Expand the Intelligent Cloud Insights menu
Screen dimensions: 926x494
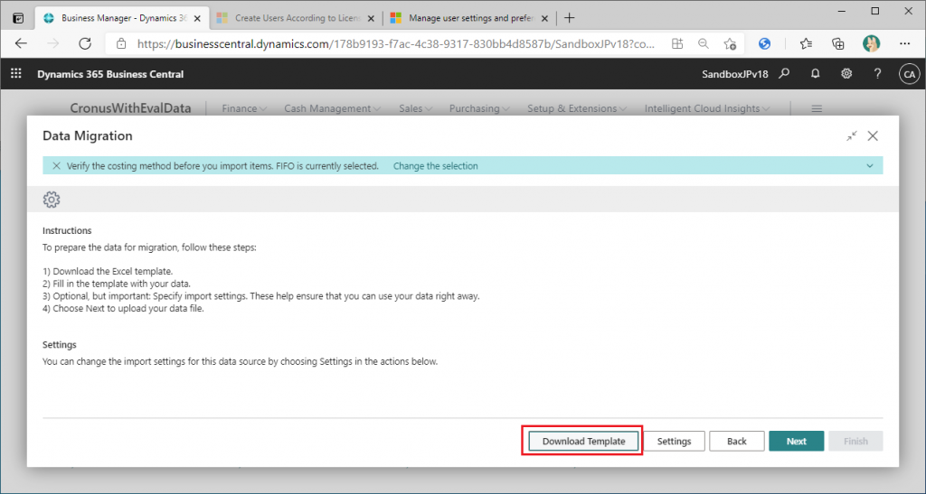click(x=707, y=108)
